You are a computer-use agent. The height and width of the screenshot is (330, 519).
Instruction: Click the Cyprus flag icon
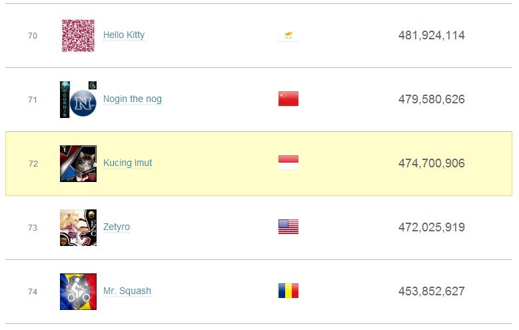288,35
